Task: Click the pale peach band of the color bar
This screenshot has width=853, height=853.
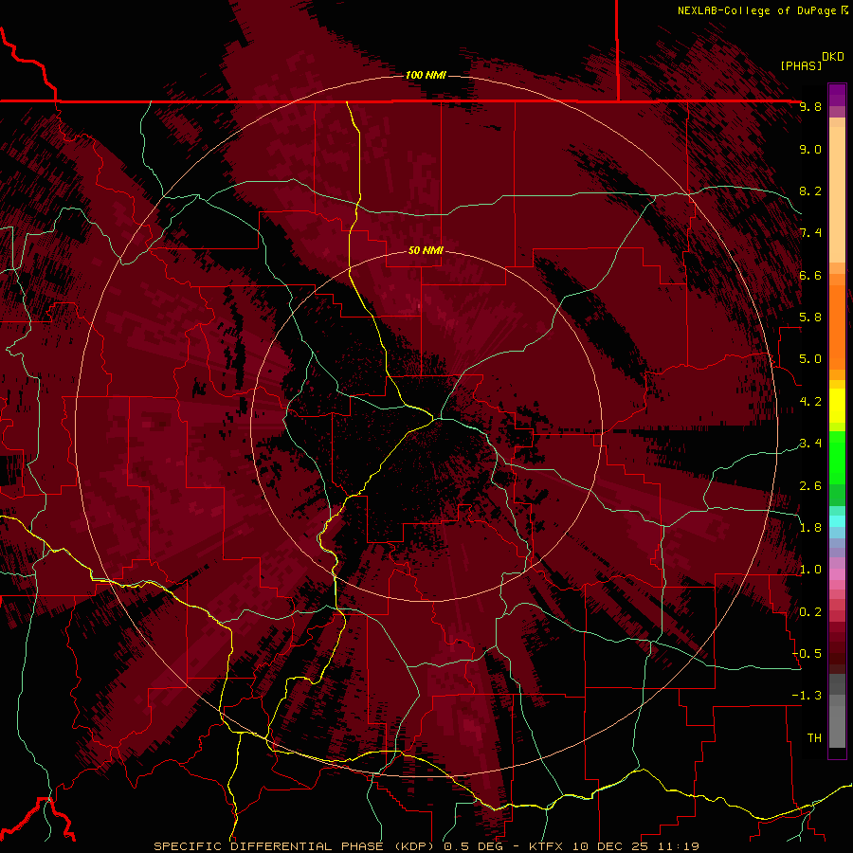Action: pos(837,194)
